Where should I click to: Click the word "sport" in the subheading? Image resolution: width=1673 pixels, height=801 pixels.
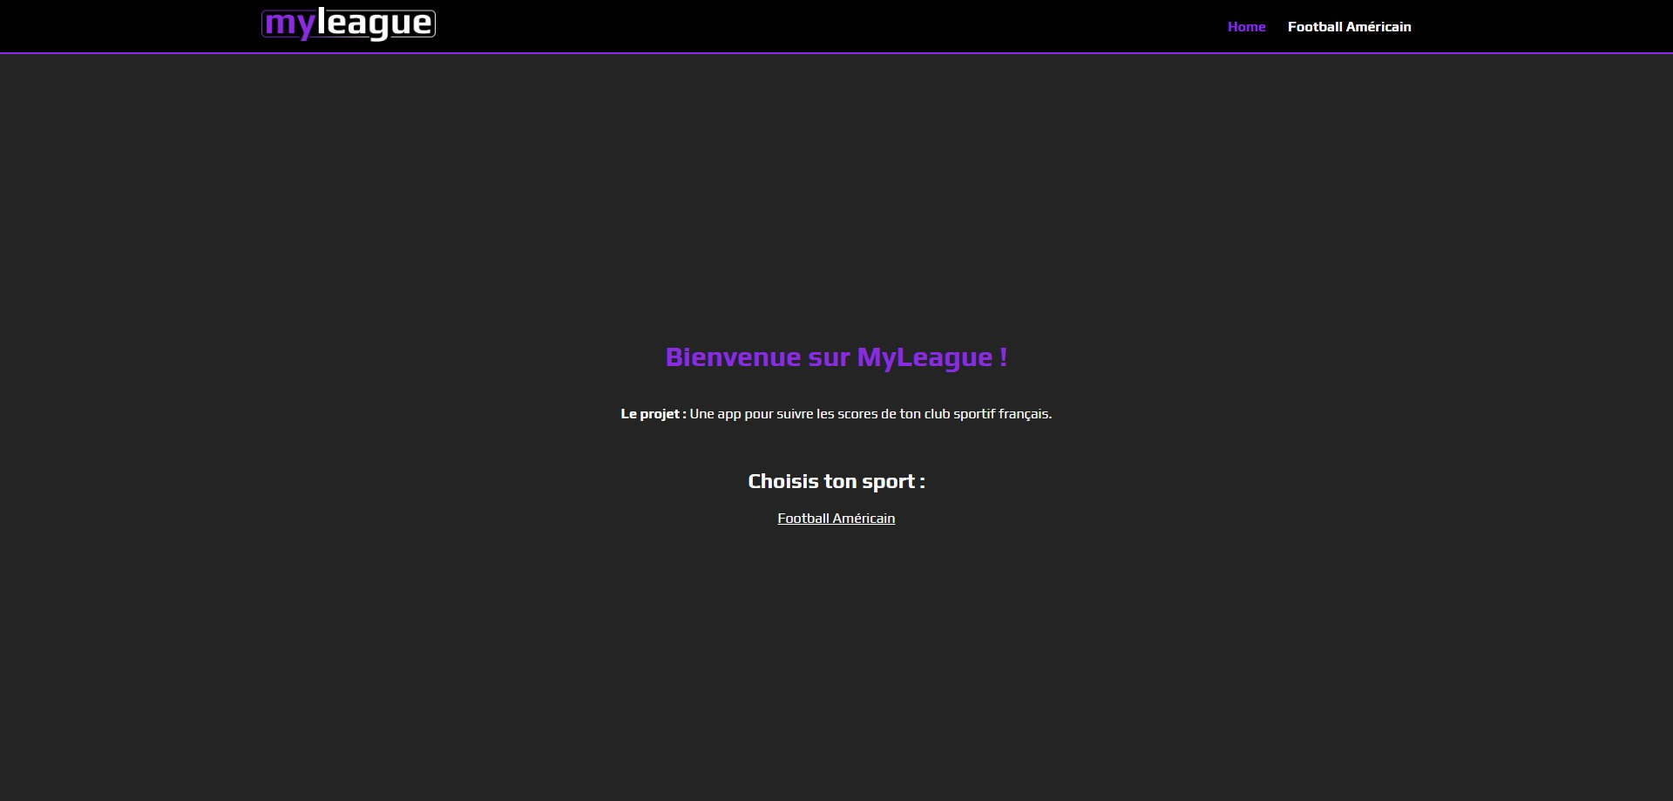pos(888,482)
